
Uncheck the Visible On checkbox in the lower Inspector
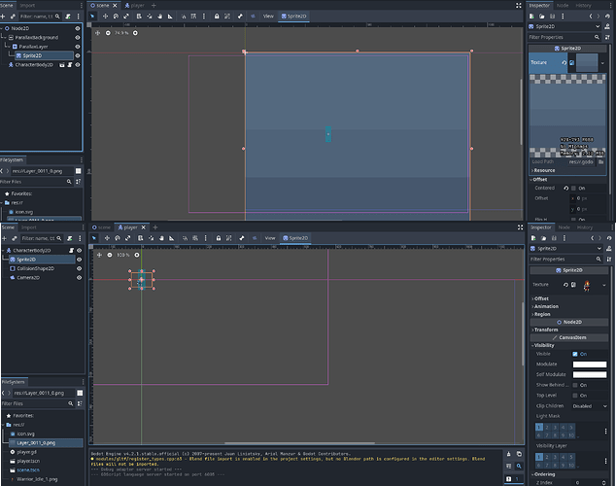point(575,354)
